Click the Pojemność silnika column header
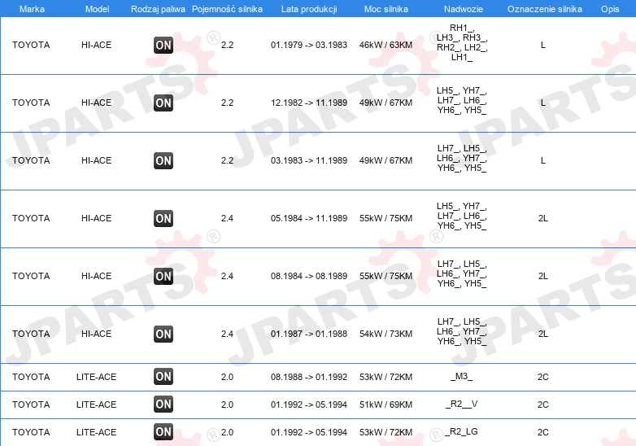Screen dimensions: 636x446 pyautogui.click(x=227, y=9)
